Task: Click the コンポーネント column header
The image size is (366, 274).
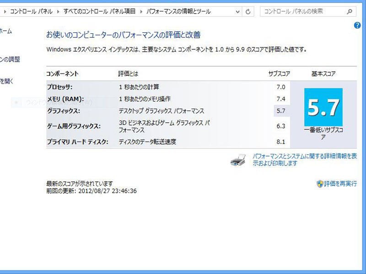Action: click(x=62, y=74)
